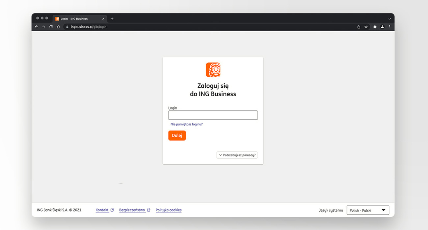Close the Login - ING Business tab

click(x=103, y=19)
